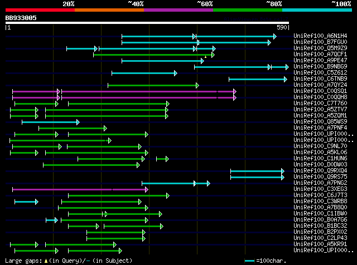This screenshot has width=357, height=265.
Task: Click the query end position 590
Action: [282, 27]
